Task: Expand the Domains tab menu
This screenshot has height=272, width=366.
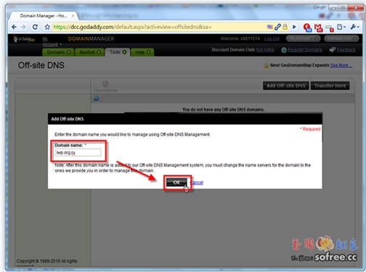Action: point(58,52)
